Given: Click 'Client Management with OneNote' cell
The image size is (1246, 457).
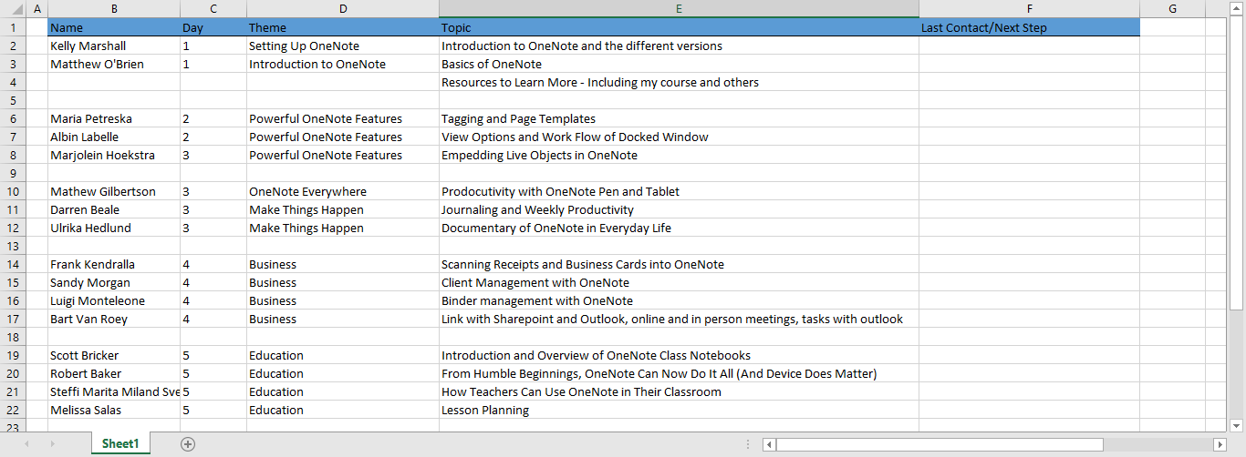Looking at the screenshot, I should [x=679, y=282].
